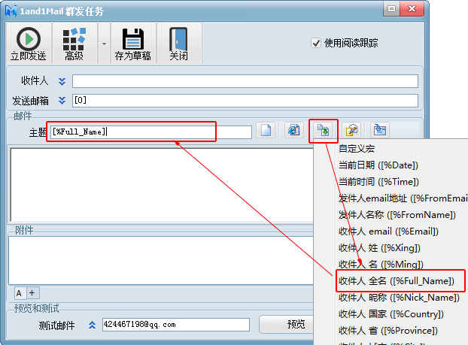Click the import web page icon
468x345 pixels.
(294, 130)
